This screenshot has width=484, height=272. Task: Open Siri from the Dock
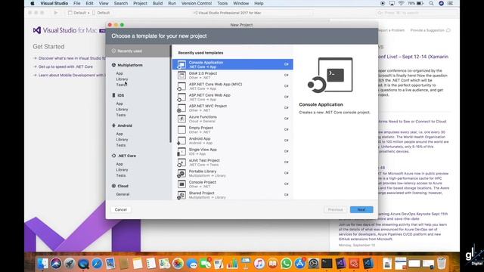[56, 264]
